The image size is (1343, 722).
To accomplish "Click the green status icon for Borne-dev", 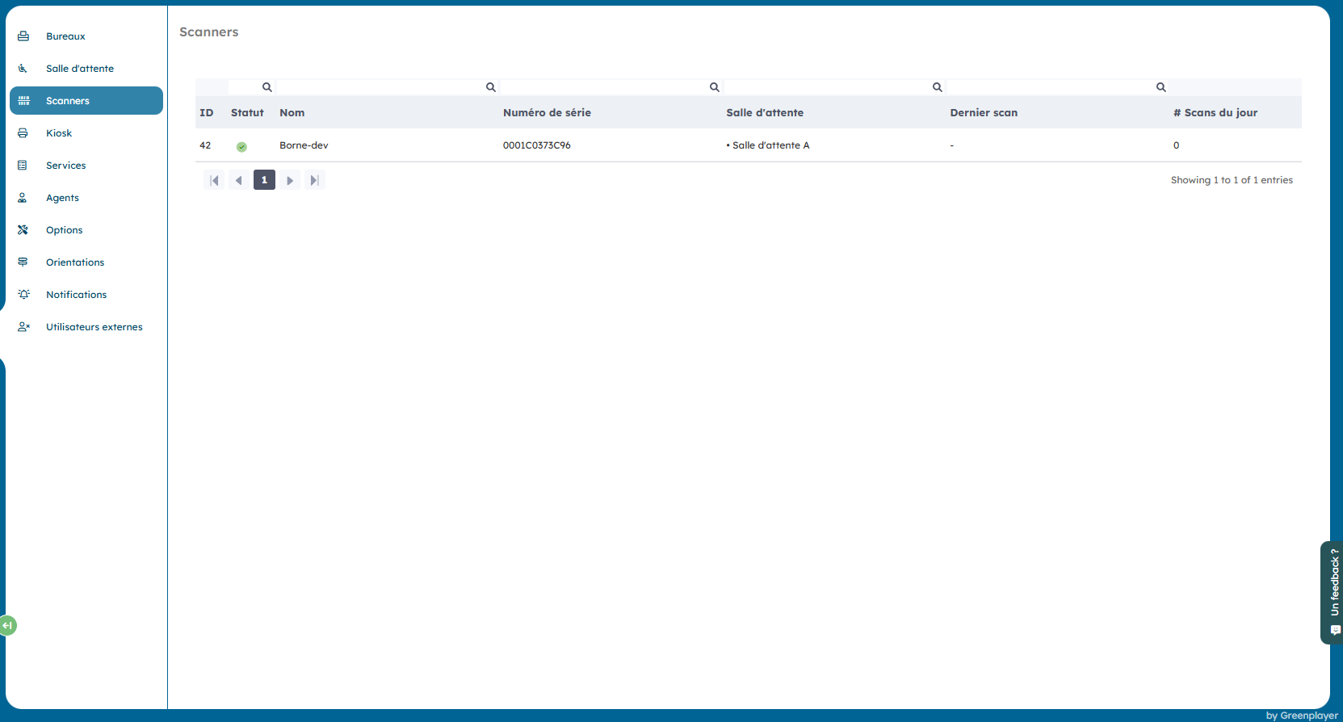I will 241,146.
